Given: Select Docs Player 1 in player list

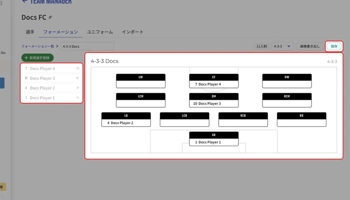Looking at the screenshot, I should click(x=52, y=98).
